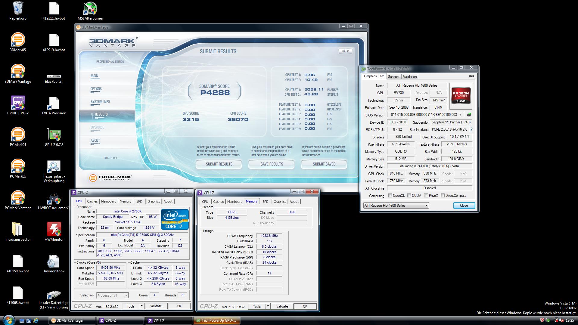The image size is (578, 325).
Task: Open Caches tab in left CPU-Z window
Action: click(x=92, y=201)
